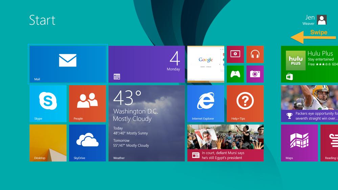This screenshot has width=338, height=190.
Task: Launch Internet Explorer tile
Action: (x=206, y=103)
